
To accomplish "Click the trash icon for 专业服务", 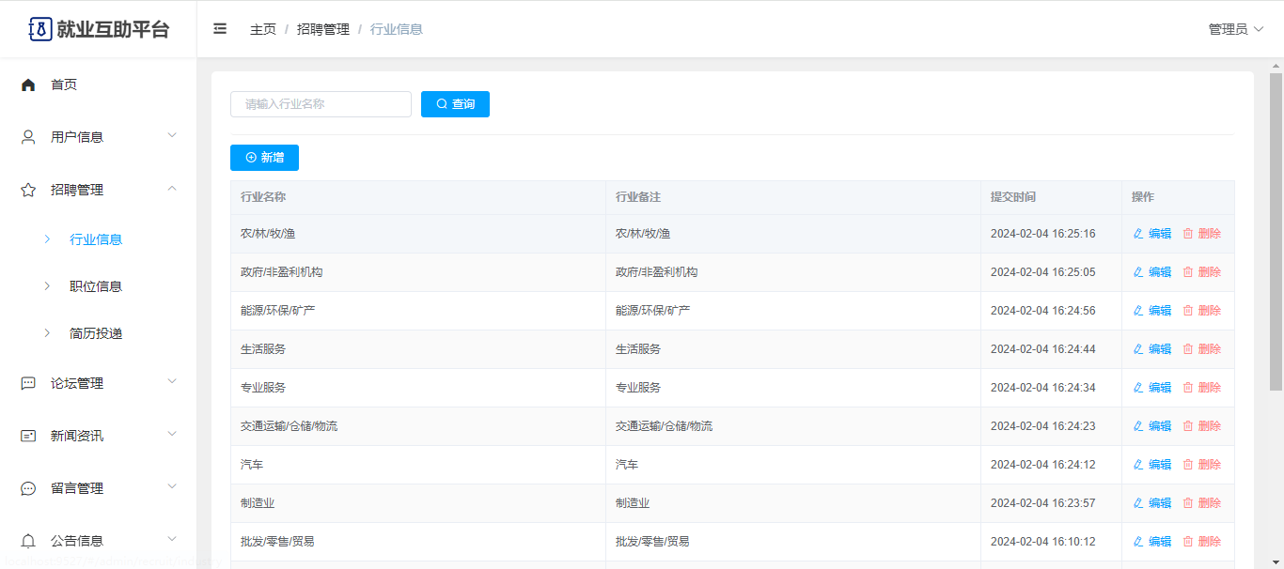I will (1187, 388).
